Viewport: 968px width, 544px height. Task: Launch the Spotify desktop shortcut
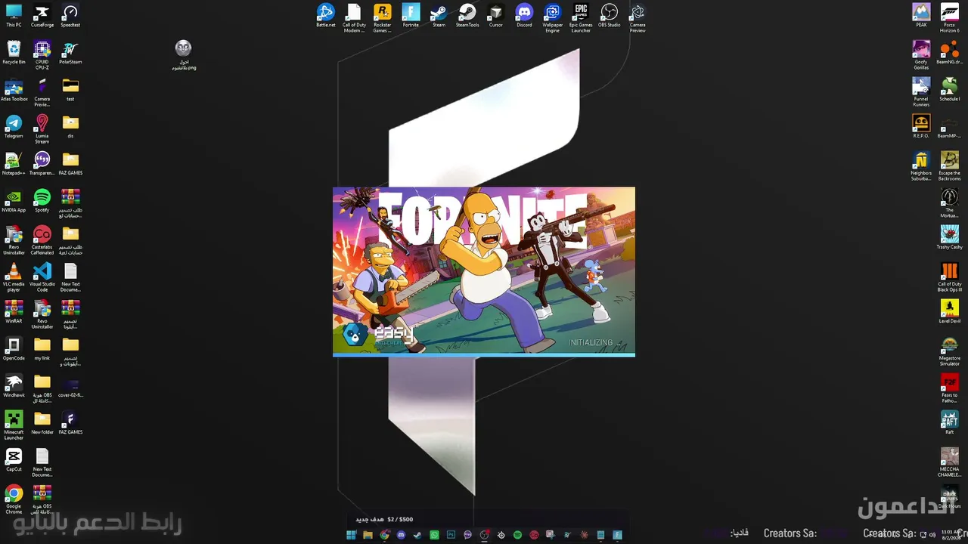click(42, 201)
